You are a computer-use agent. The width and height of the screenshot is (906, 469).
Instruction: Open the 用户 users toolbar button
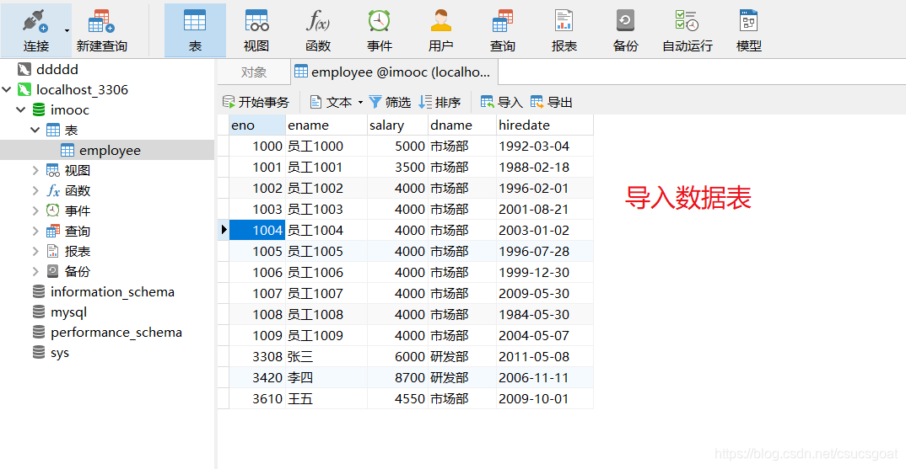441,30
